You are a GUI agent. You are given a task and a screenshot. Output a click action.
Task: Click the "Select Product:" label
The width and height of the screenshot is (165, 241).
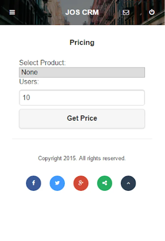click(42, 63)
